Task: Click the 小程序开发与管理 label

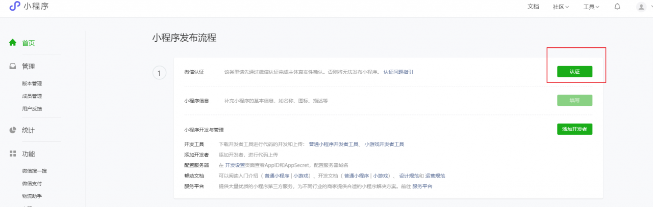Action: [x=204, y=130]
